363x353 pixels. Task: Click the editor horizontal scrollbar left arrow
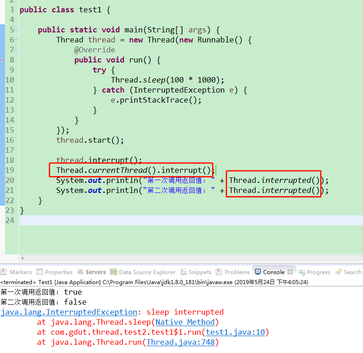click(22, 258)
